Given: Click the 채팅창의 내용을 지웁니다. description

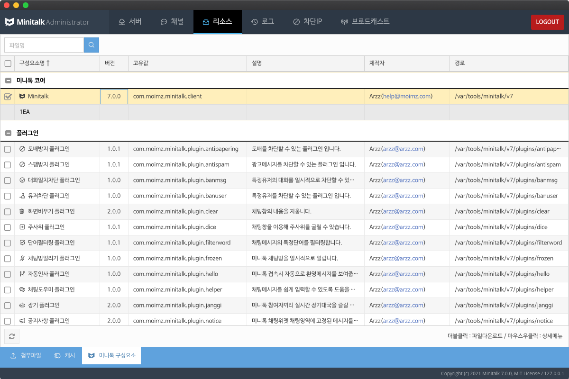Looking at the screenshot, I should 282,211.
